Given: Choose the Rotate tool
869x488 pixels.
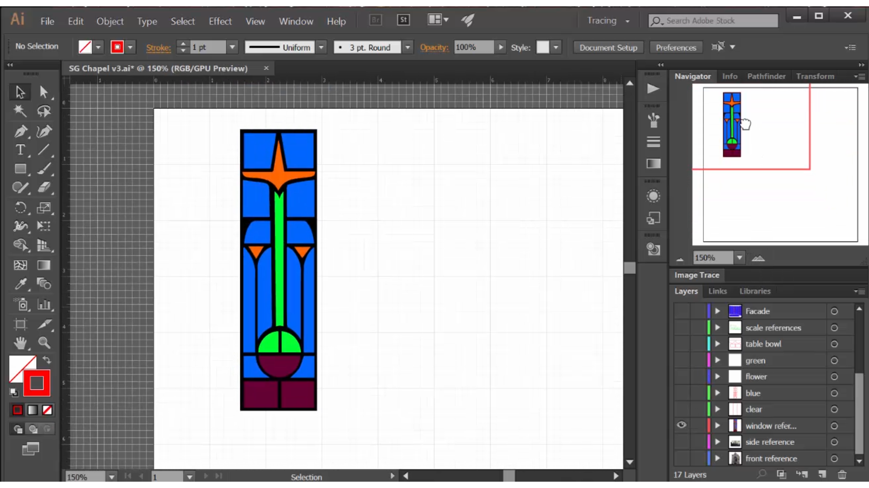Looking at the screenshot, I should pyautogui.click(x=20, y=207).
